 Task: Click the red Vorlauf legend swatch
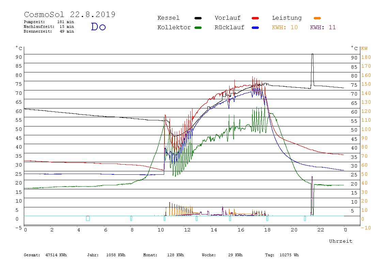[x=255, y=18]
